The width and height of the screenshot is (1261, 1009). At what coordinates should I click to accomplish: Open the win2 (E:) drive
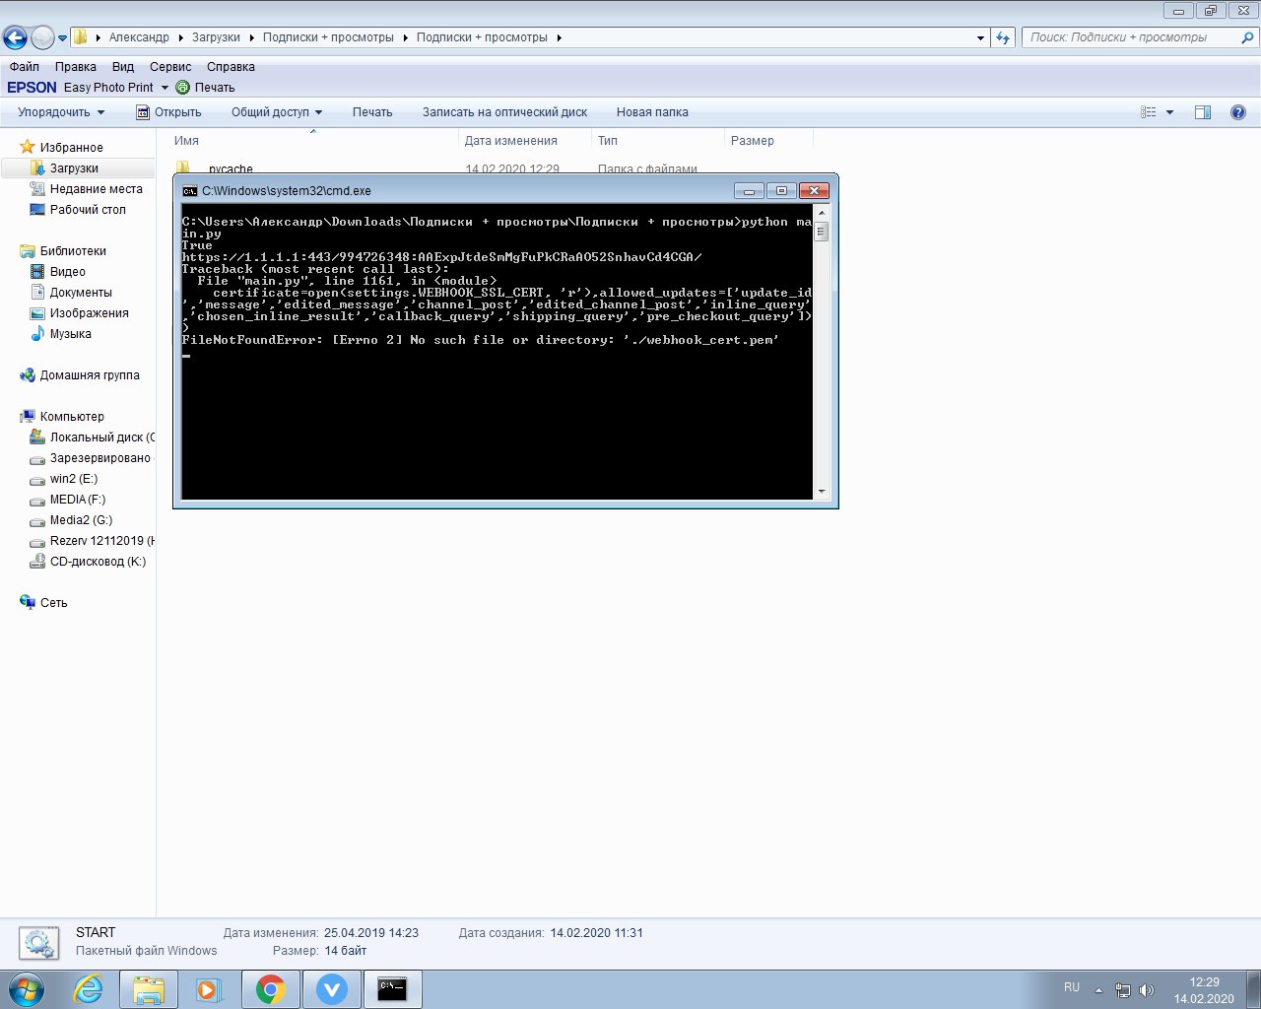tap(74, 479)
